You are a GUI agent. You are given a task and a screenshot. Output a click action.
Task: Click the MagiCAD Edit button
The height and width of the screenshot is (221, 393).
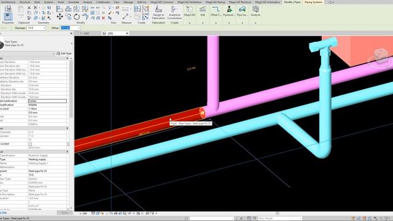coord(203,12)
